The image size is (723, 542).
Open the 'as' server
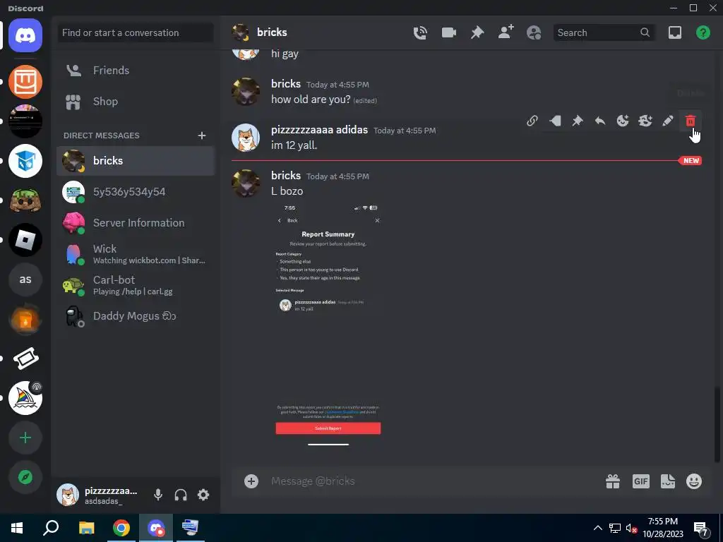point(25,279)
